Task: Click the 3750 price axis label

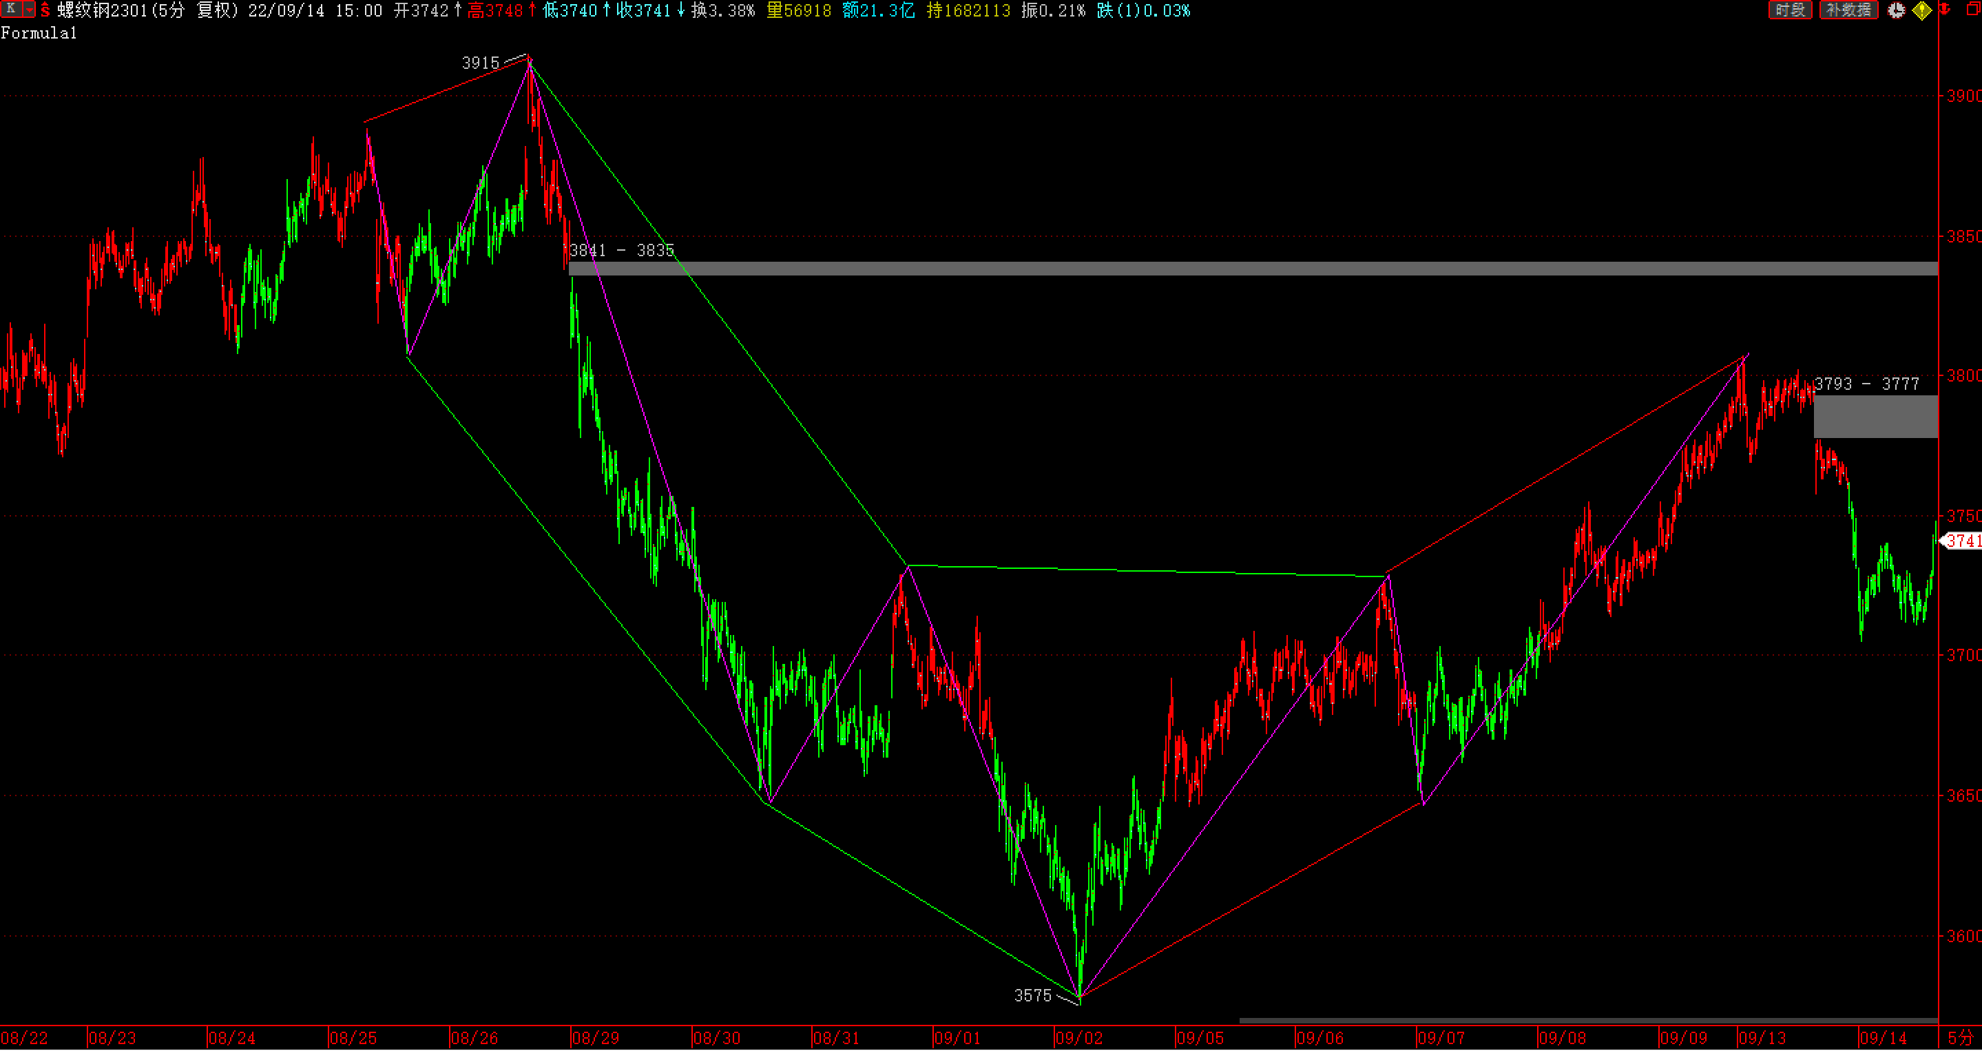Action: coord(1964,515)
